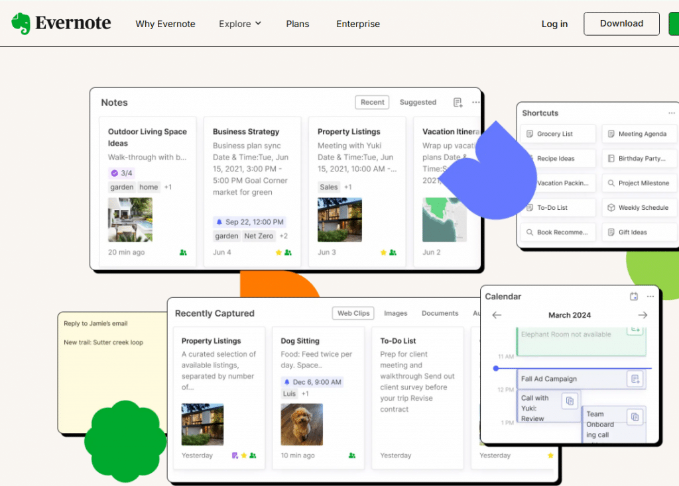Click shared icon on Dog Sitting card
Image resolution: width=679 pixels, height=486 pixels.
pos(352,456)
